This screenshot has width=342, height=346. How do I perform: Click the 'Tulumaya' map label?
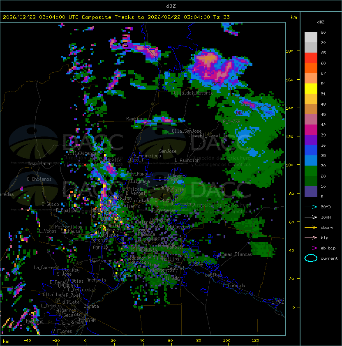tap(140, 181)
